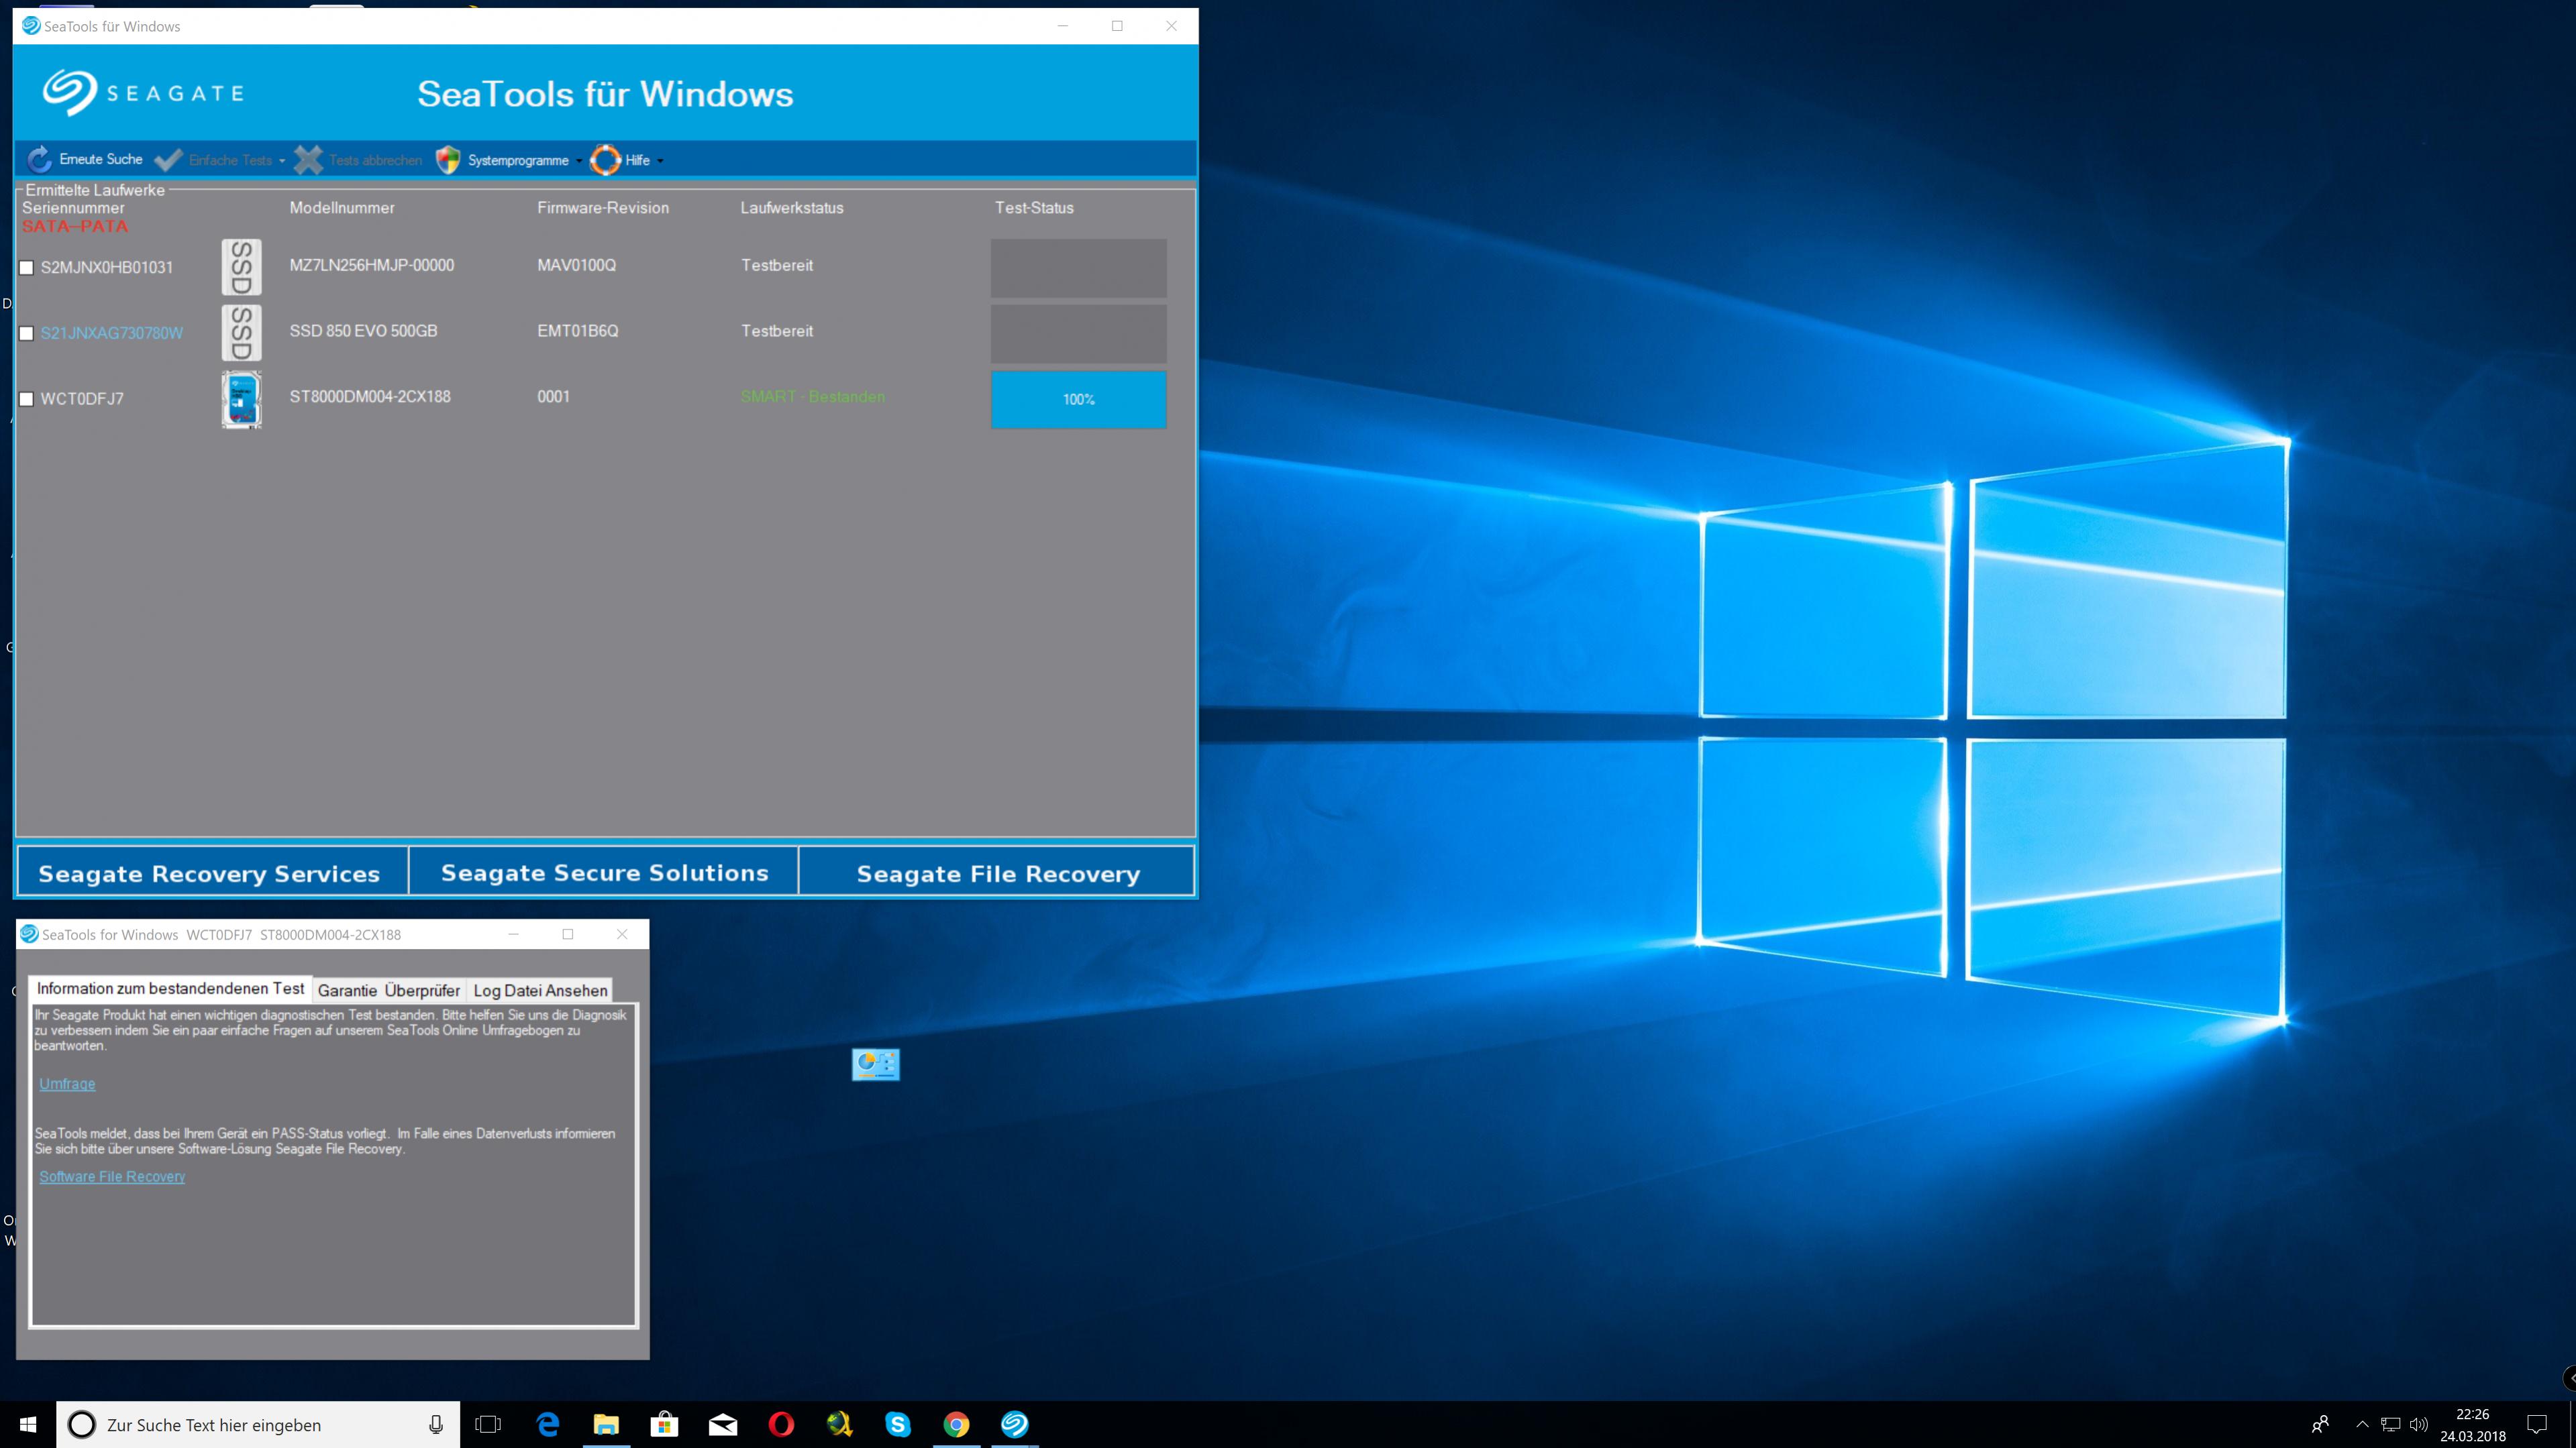Open the blue desktop shortcut icon on the wallpaper
2576x1448 pixels.
tap(876, 1064)
